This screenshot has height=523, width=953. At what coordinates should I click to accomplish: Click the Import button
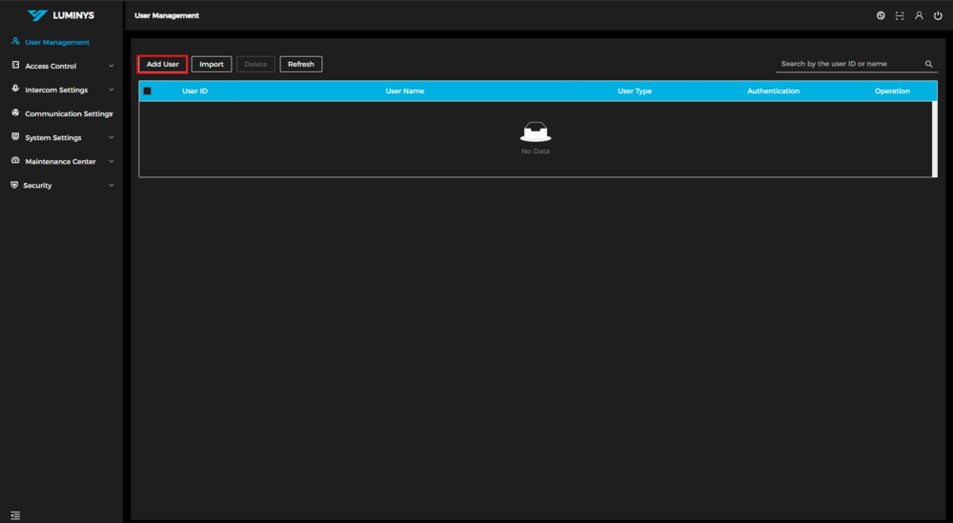[x=212, y=64]
